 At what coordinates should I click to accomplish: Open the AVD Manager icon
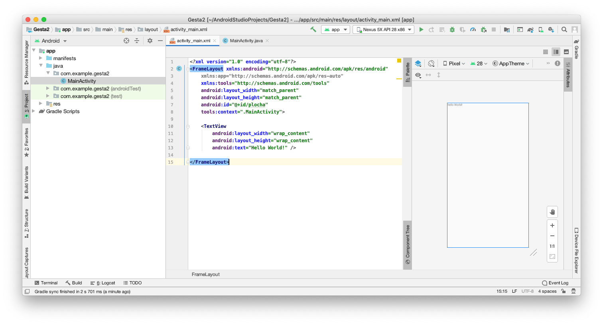point(541,29)
